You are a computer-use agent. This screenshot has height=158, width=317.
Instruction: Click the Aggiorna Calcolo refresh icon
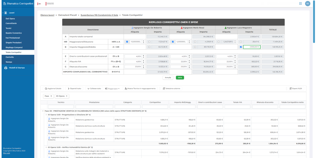click(x=46, y=88)
